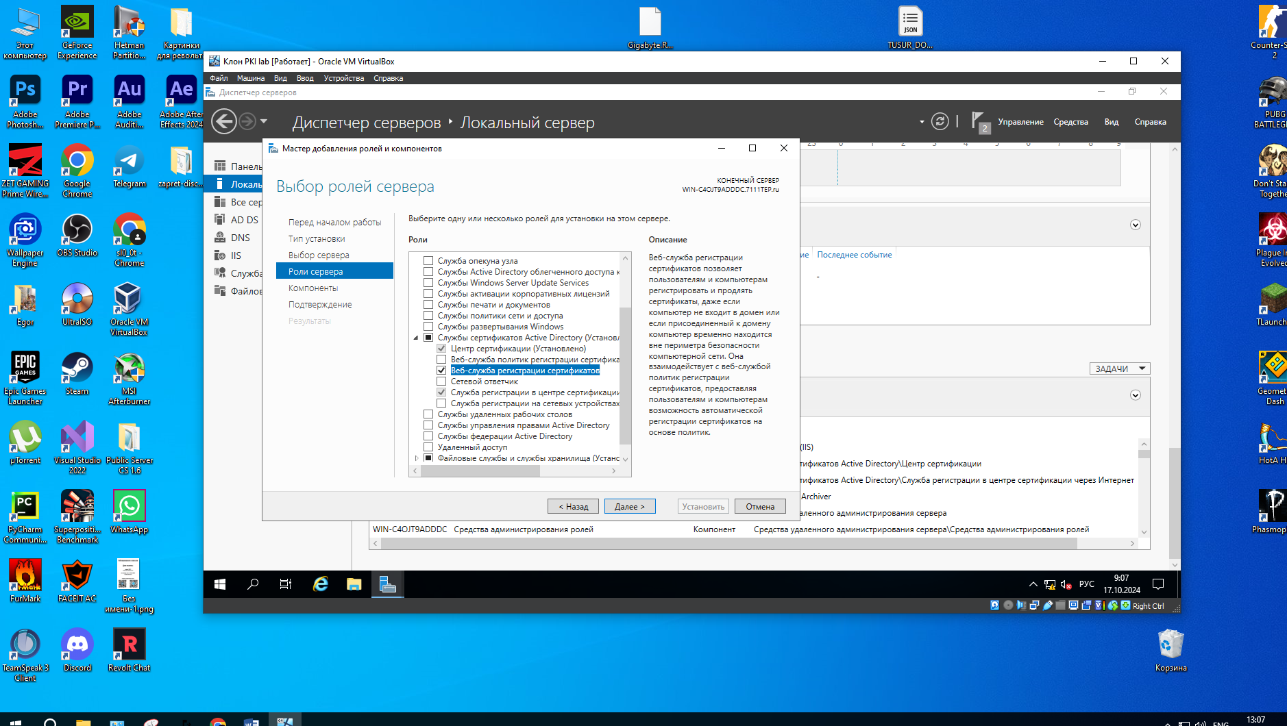
Task: Open VirtualBox 'Файл' menu
Action: click(219, 78)
